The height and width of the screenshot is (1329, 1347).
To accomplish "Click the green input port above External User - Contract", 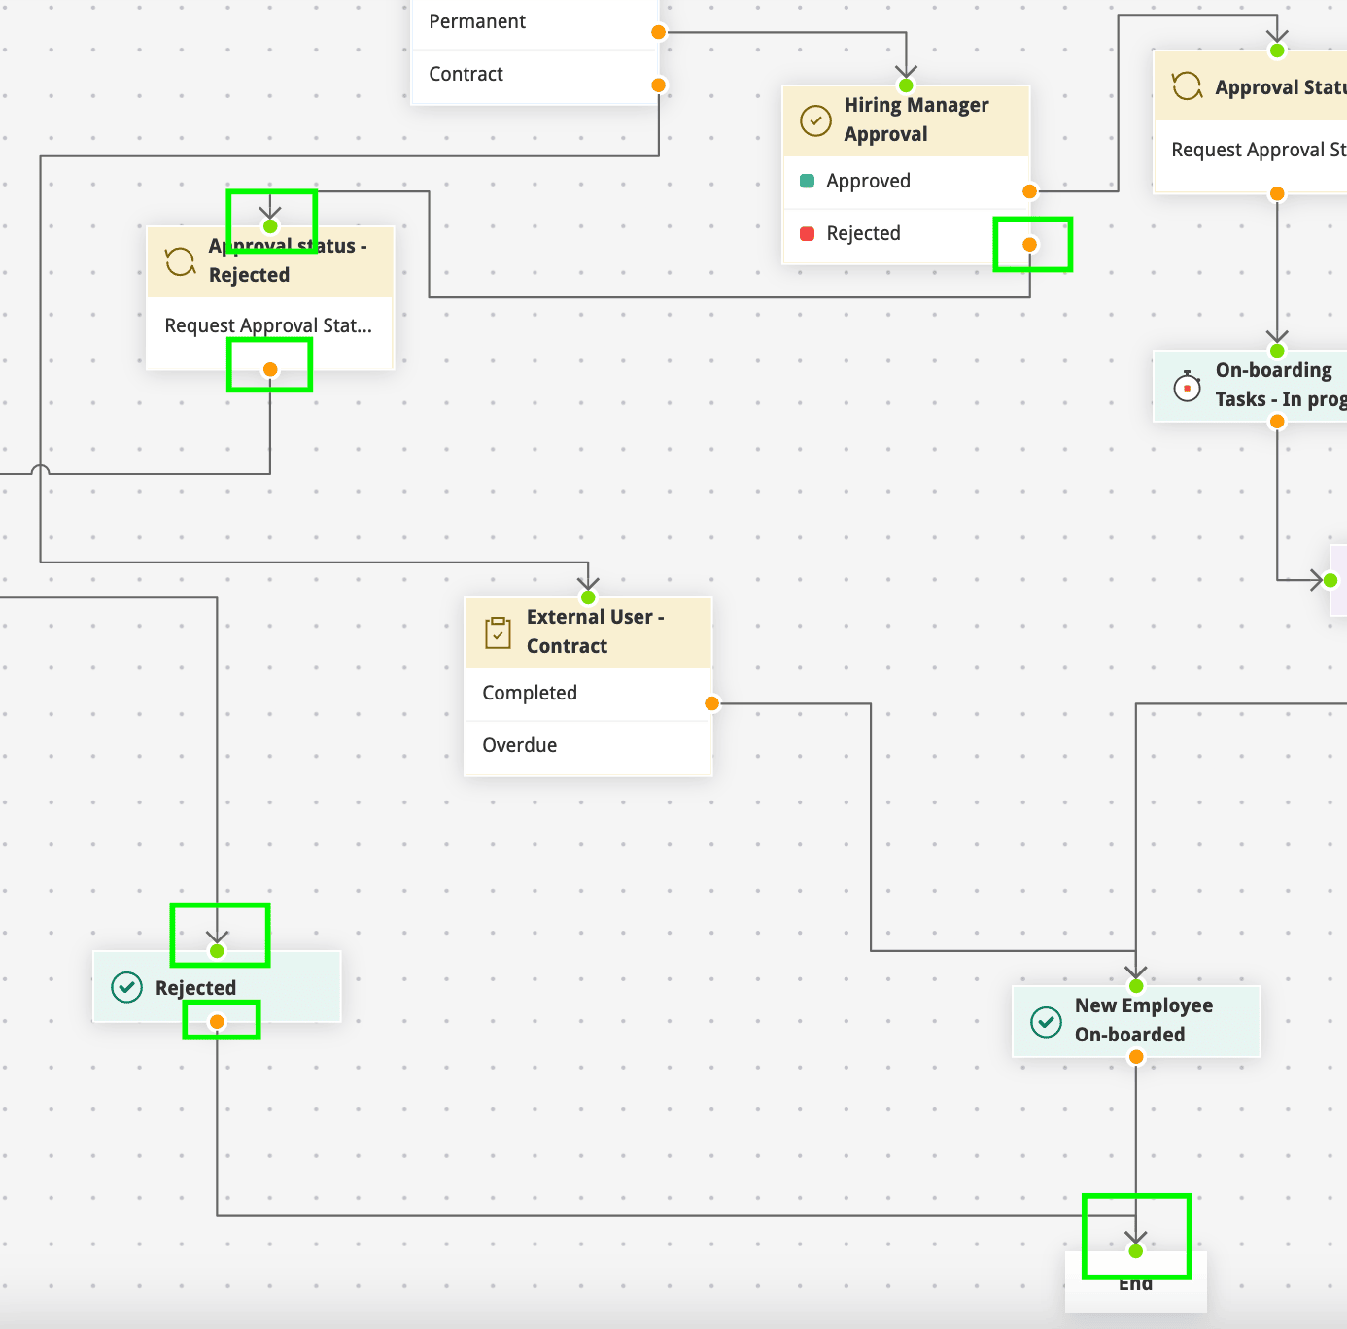I will tap(588, 596).
